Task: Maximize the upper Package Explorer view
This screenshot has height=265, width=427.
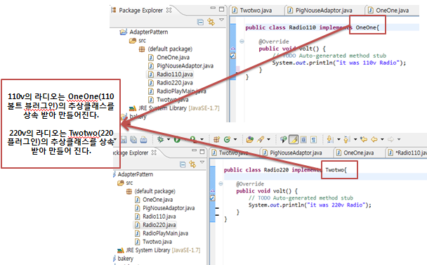Action: tap(222, 9)
